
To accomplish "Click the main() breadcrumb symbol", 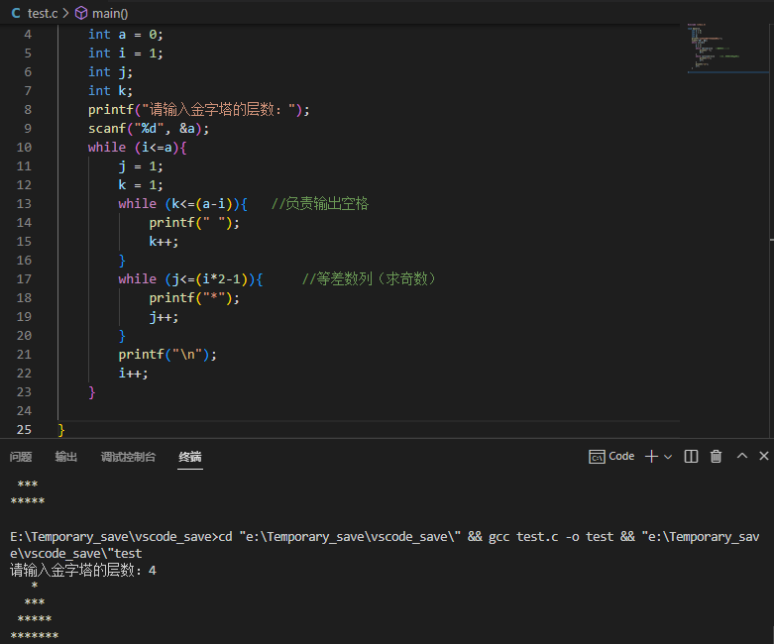I will pos(110,13).
